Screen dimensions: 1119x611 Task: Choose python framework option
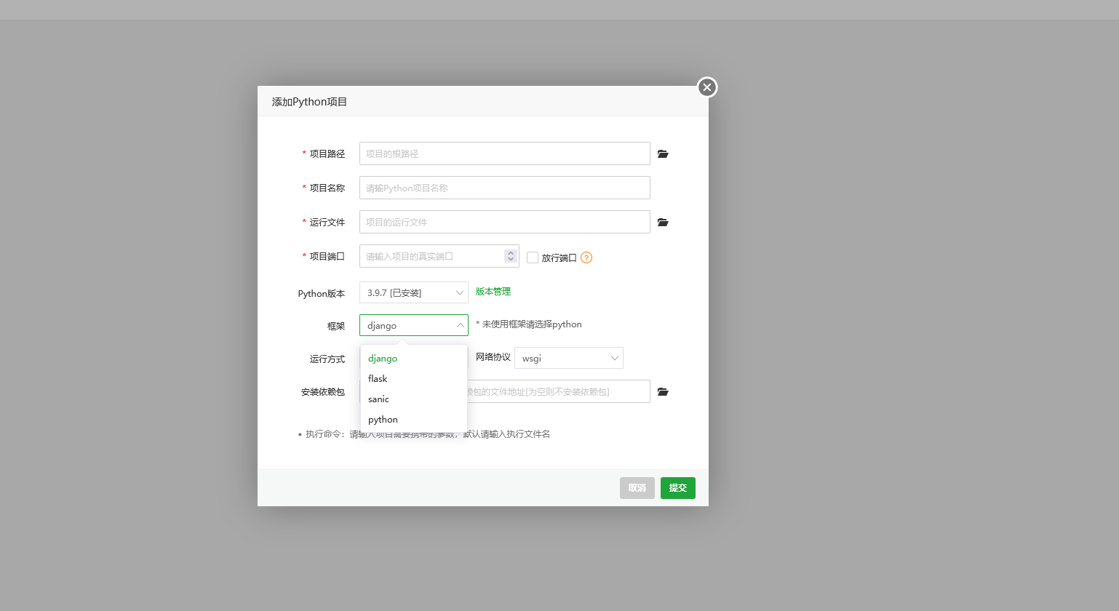[414, 420]
